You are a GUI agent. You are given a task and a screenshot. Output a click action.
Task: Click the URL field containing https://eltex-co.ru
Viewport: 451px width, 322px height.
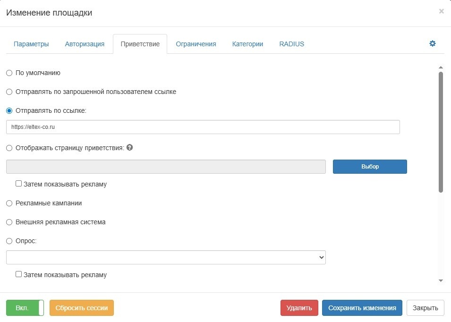point(203,127)
